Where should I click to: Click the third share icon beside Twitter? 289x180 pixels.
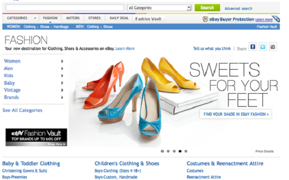click(x=273, y=47)
